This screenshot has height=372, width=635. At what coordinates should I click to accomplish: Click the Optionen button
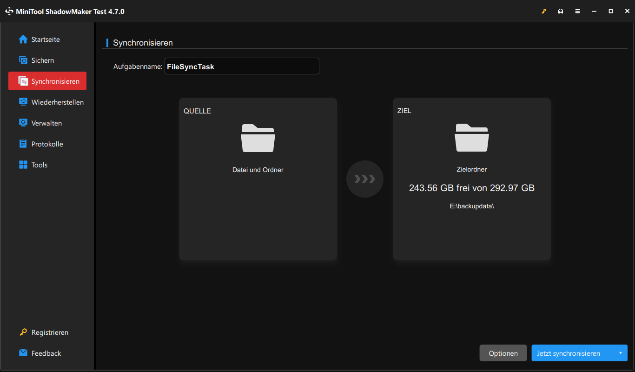coord(503,353)
